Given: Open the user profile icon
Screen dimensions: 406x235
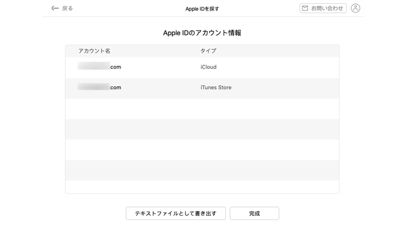Looking at the screenshot, I should click(x=356, y=8).
